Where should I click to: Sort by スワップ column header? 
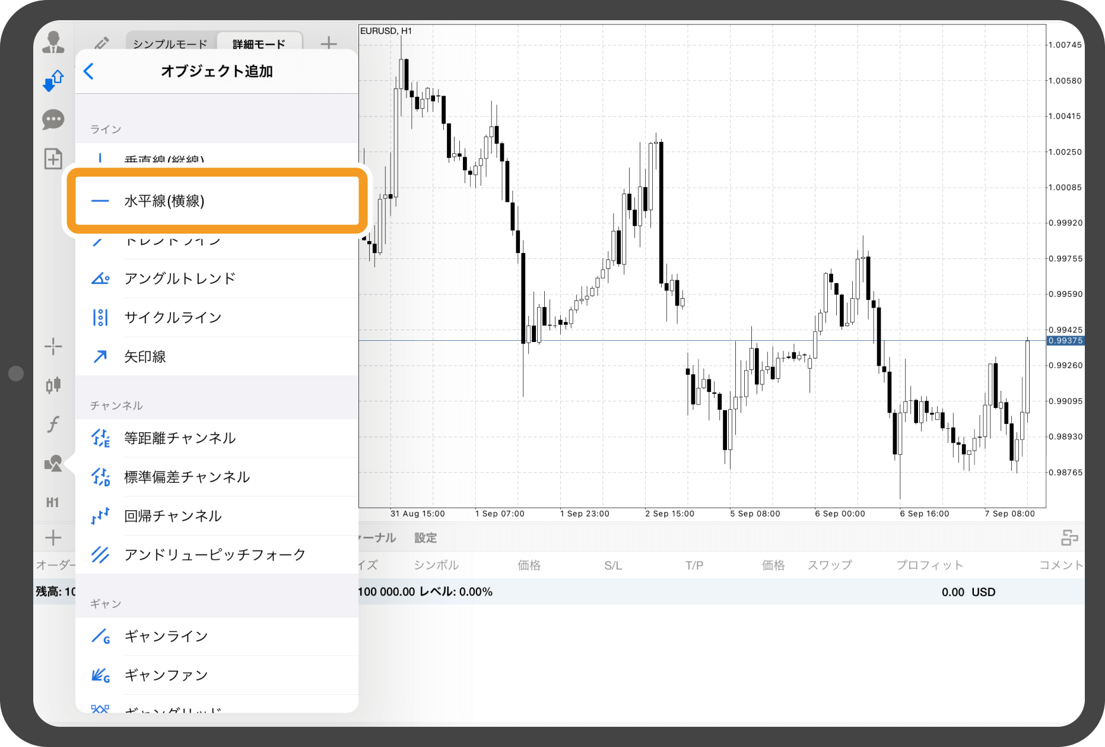click(830, 565)
